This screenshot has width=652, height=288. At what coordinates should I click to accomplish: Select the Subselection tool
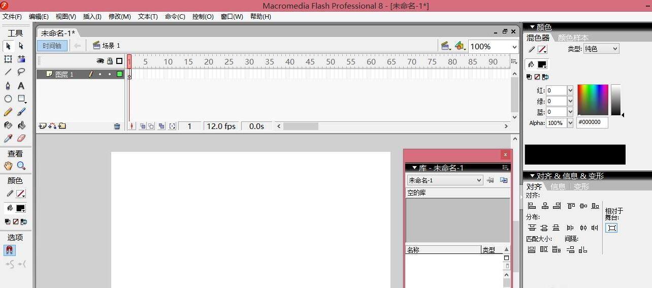(21, 46)
